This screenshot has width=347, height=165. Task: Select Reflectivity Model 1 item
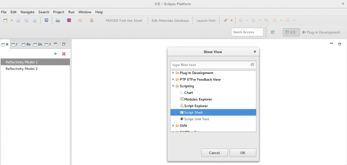coord(35,62)
